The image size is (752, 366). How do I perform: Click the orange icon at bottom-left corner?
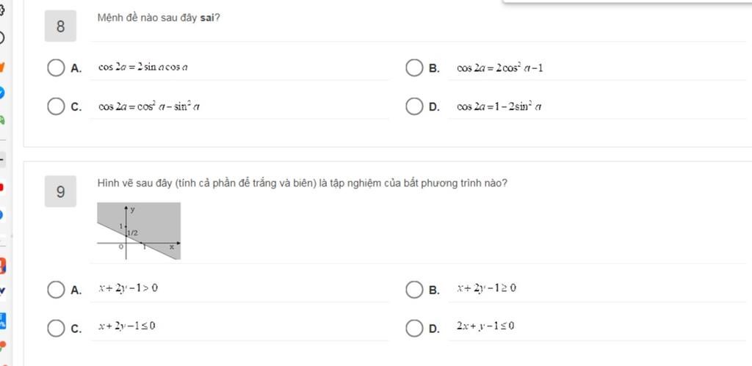click(3, 344)
